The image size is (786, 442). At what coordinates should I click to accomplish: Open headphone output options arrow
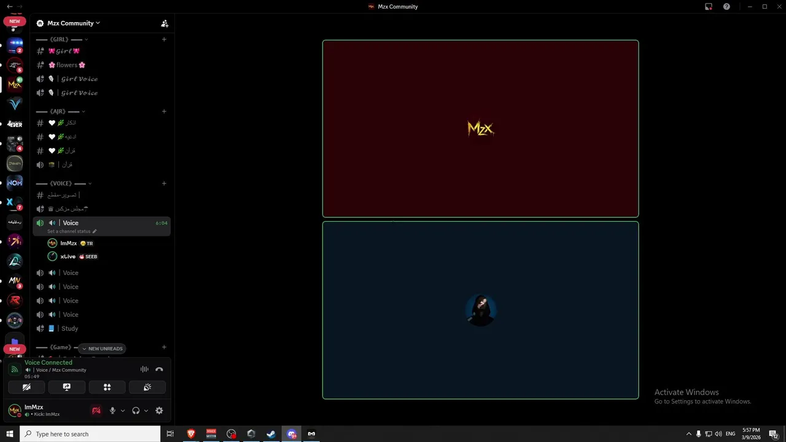tap(146, 411)
